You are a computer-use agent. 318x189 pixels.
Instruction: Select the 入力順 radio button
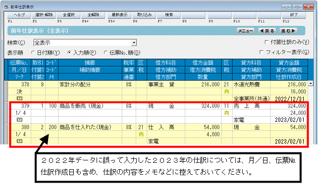click(69, 53)
